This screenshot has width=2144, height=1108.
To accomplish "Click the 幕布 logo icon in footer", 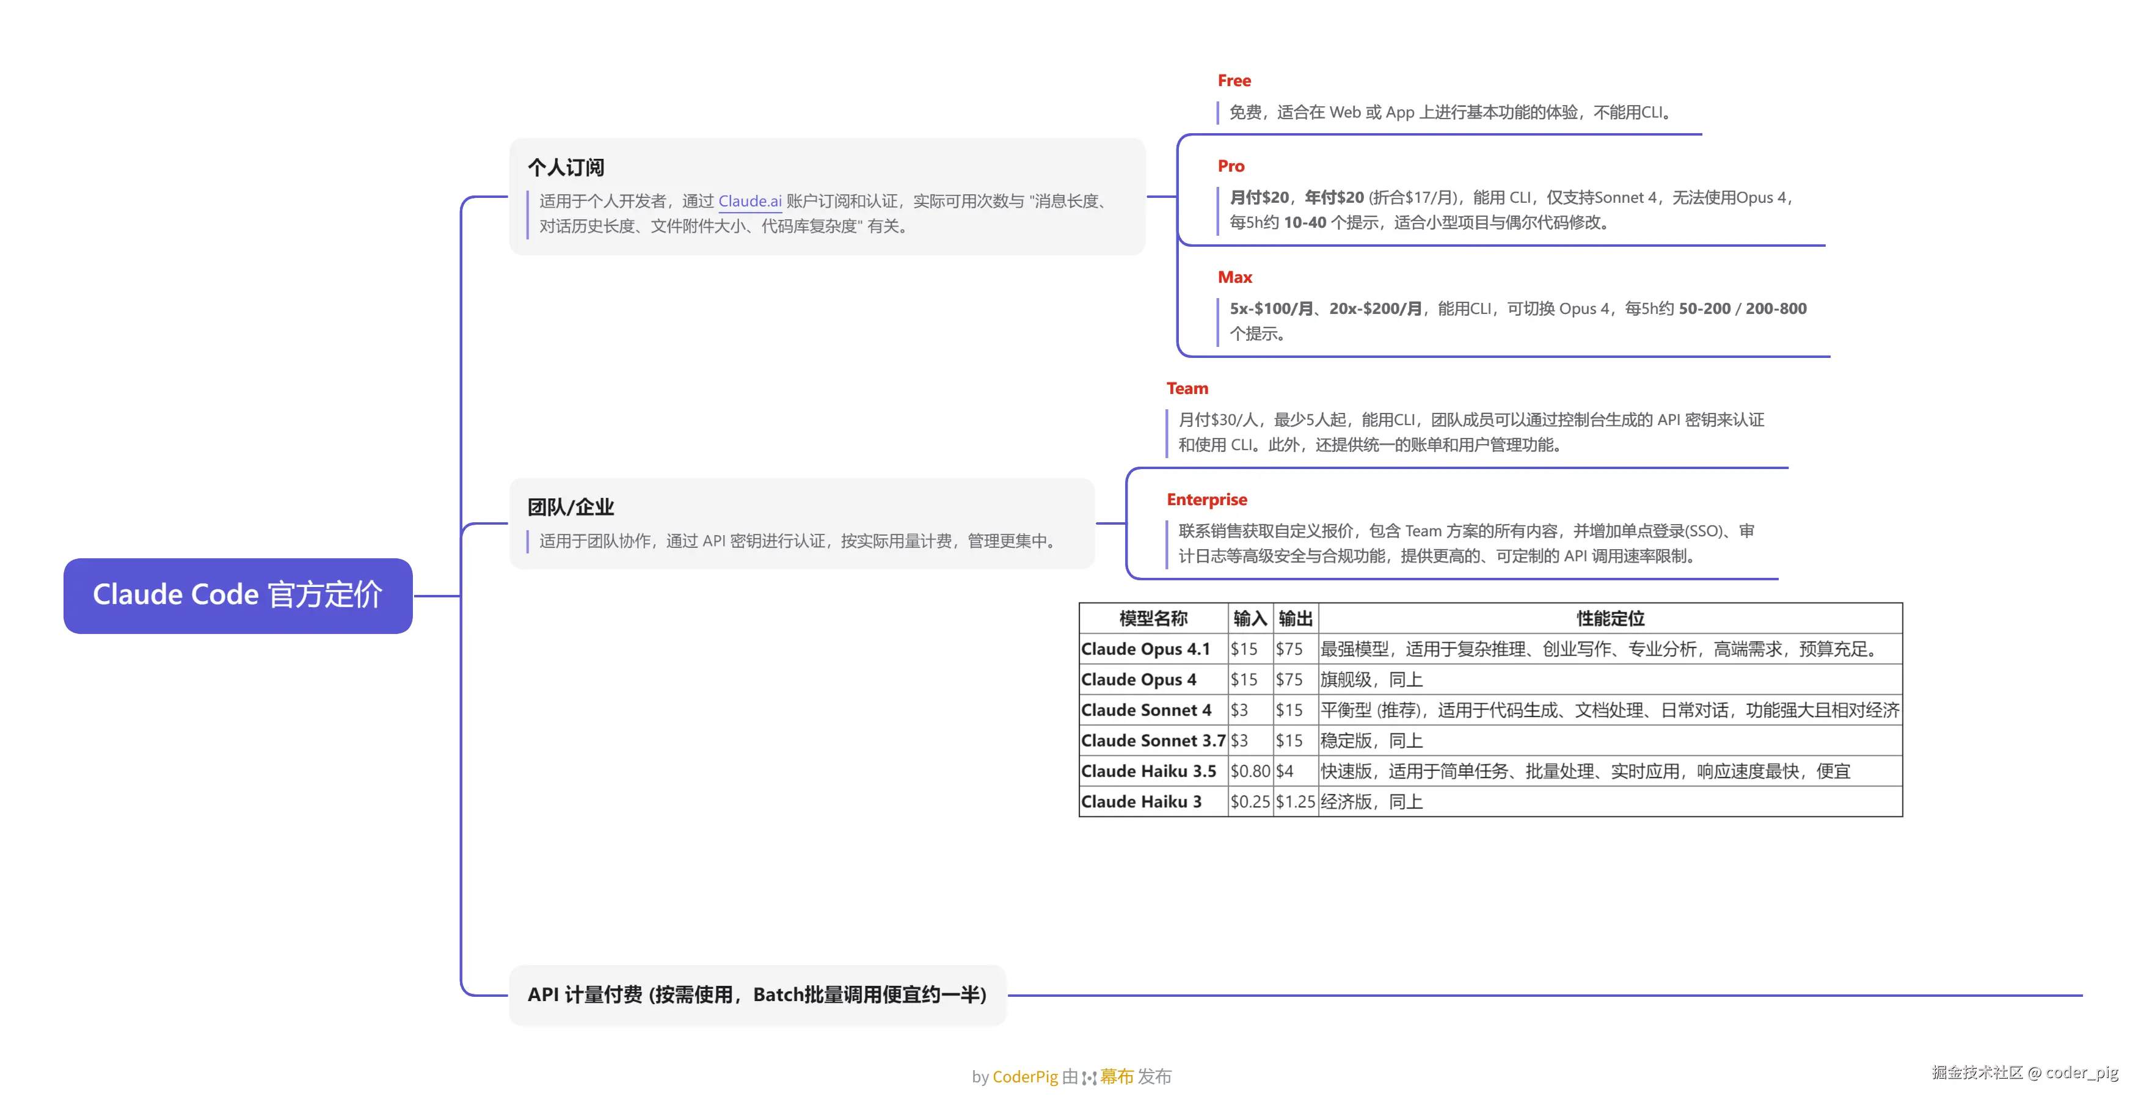I will 1088,1078.
